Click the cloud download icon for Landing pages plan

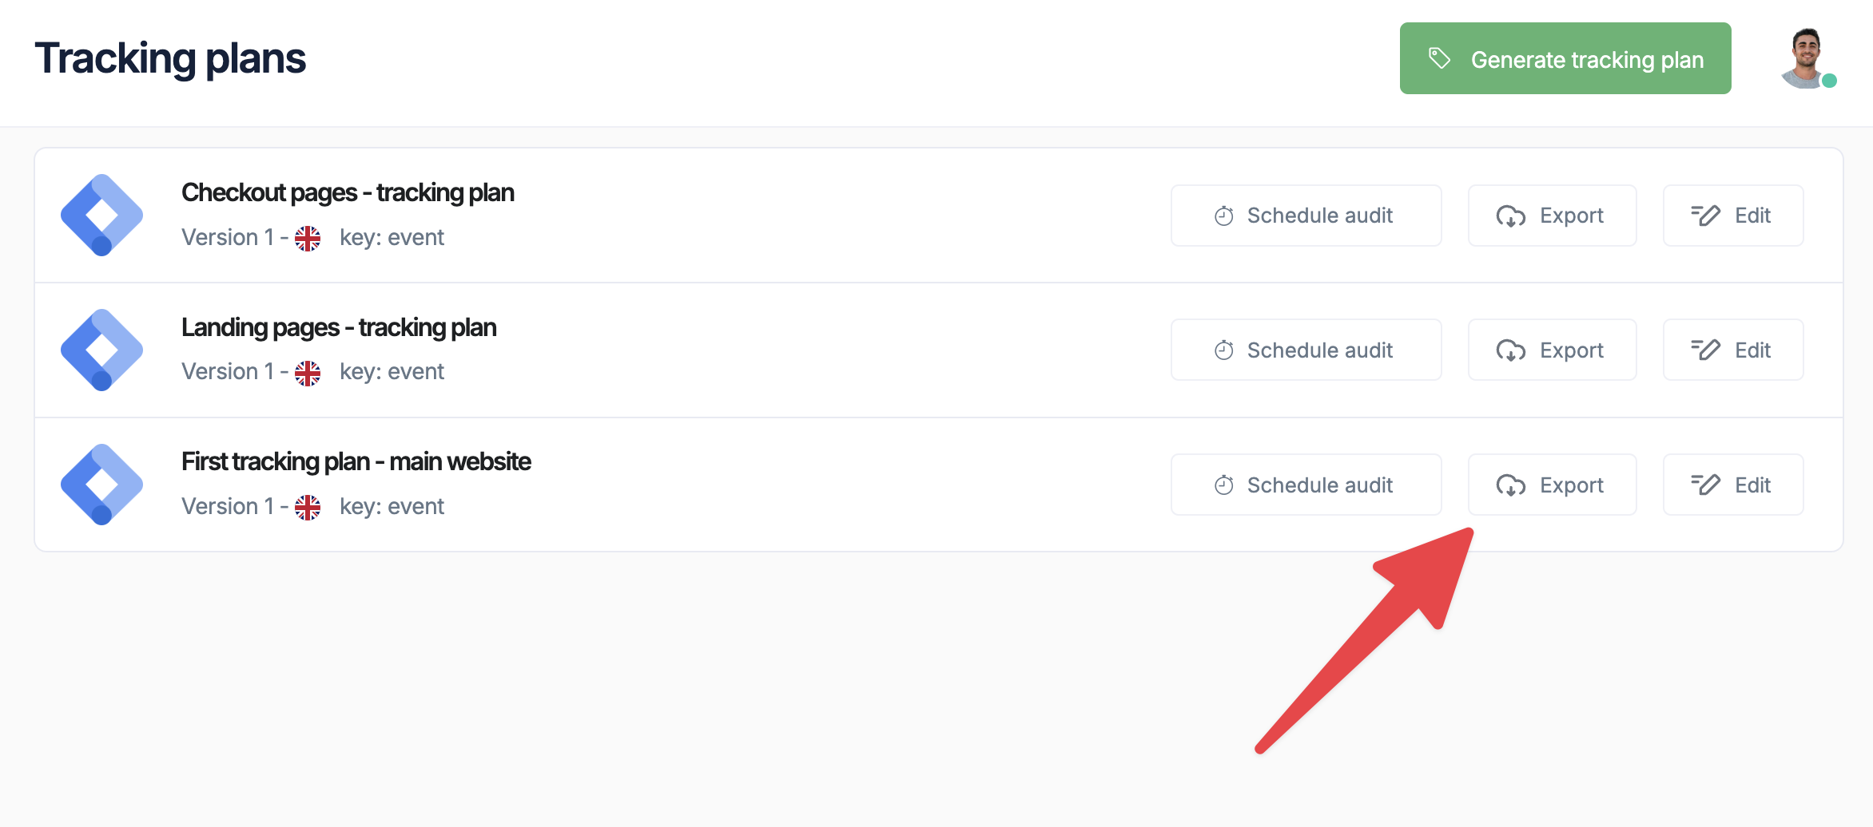1510,350
